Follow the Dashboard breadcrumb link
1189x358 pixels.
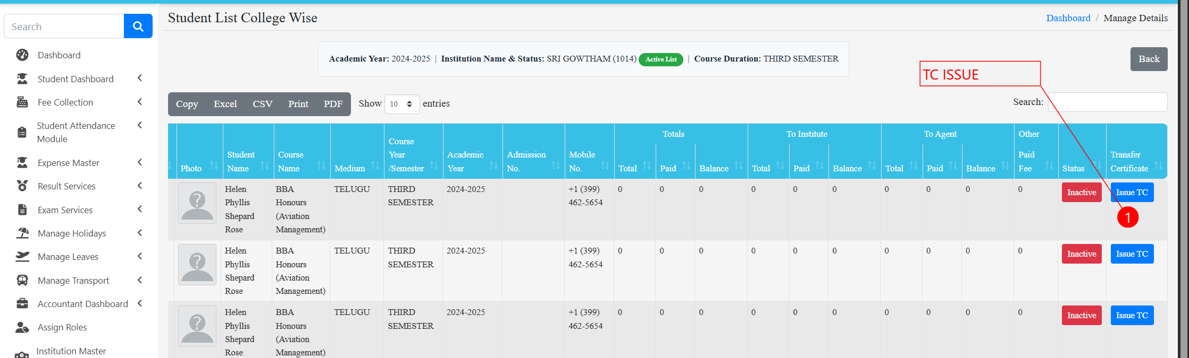click(x=1068, y=18)
